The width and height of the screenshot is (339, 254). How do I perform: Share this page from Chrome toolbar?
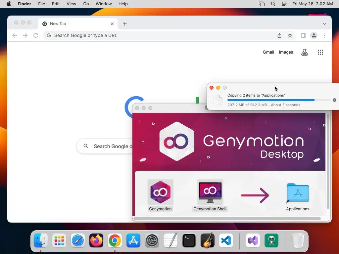click(x=279, y=35)
